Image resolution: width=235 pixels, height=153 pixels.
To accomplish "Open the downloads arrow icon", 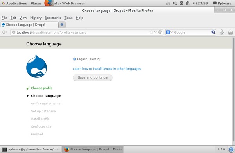I will point(222,32).
